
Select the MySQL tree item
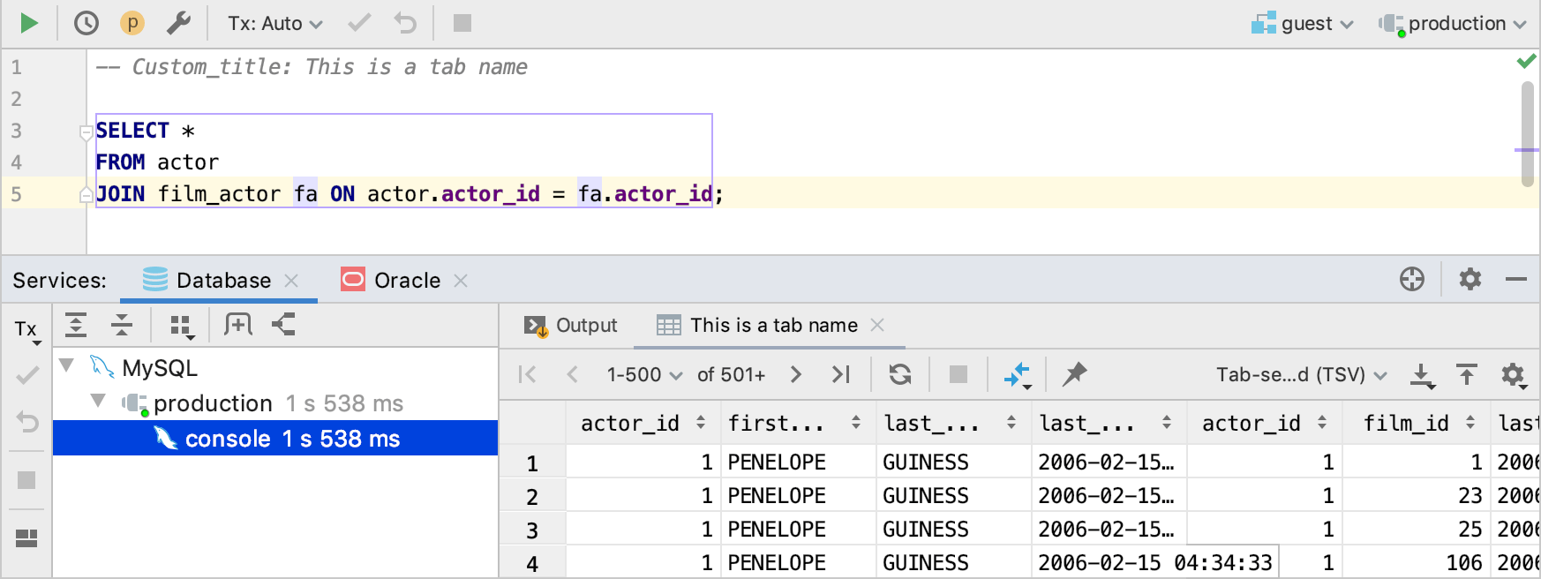tap(160, 367)
